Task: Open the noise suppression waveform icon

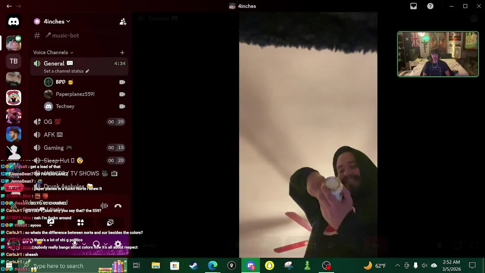Action: coord(104,206)
